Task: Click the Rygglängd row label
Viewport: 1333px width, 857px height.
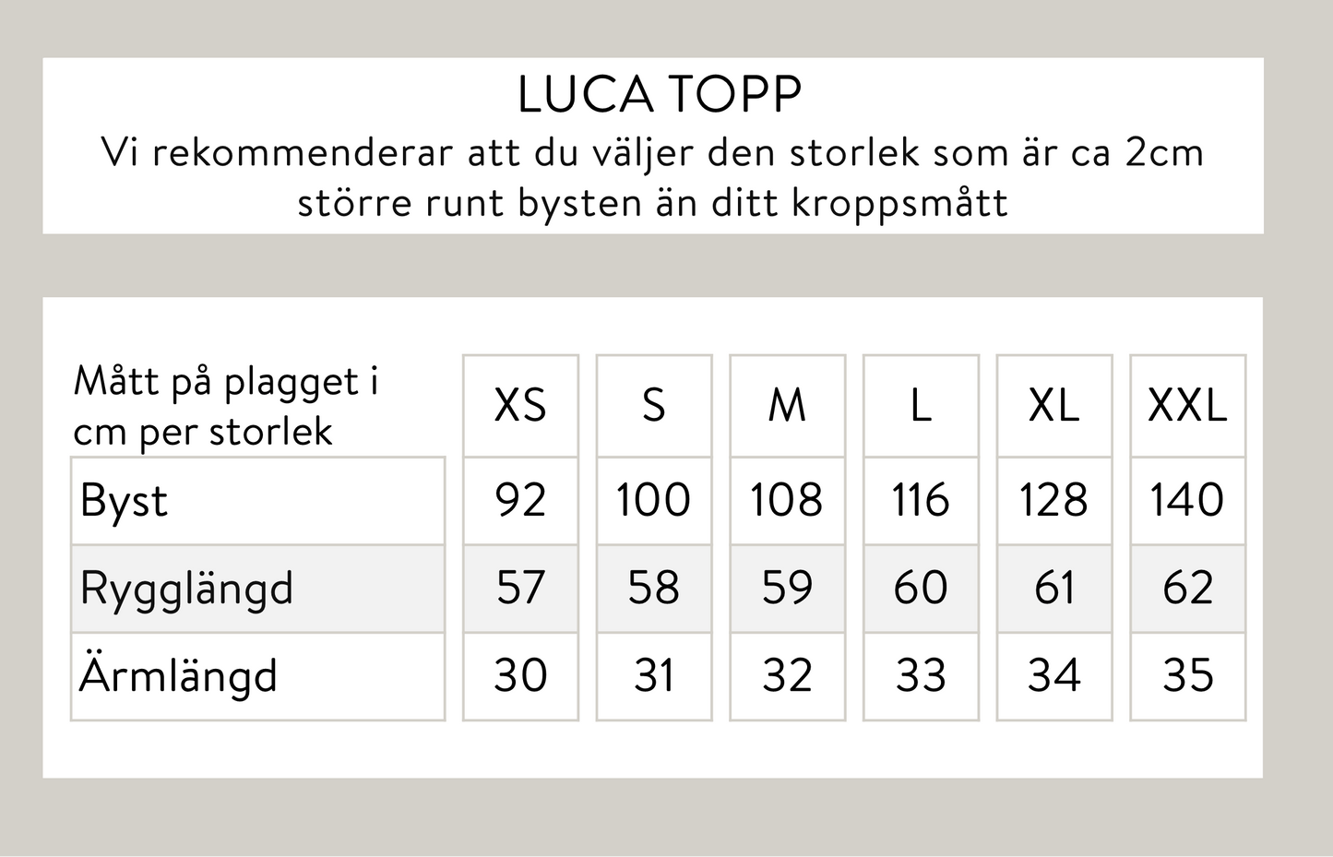Action: [187, 589]
